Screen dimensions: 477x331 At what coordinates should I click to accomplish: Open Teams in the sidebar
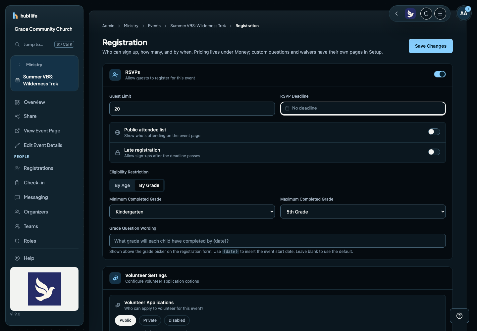coord(44,226)
